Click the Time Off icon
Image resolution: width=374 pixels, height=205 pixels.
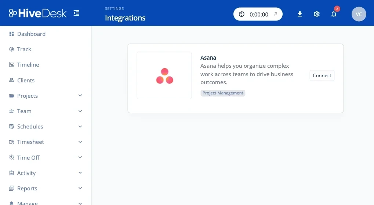pyautogui.click(x=11, y=157)
